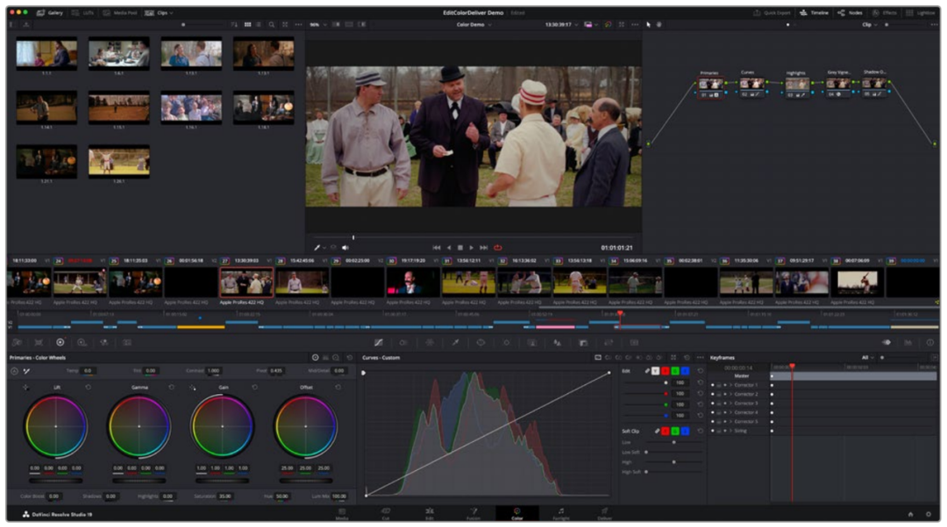The width and height of the screenshot is (947, 527).
Task: Open the Power Window palette
Action: [481, 342]
